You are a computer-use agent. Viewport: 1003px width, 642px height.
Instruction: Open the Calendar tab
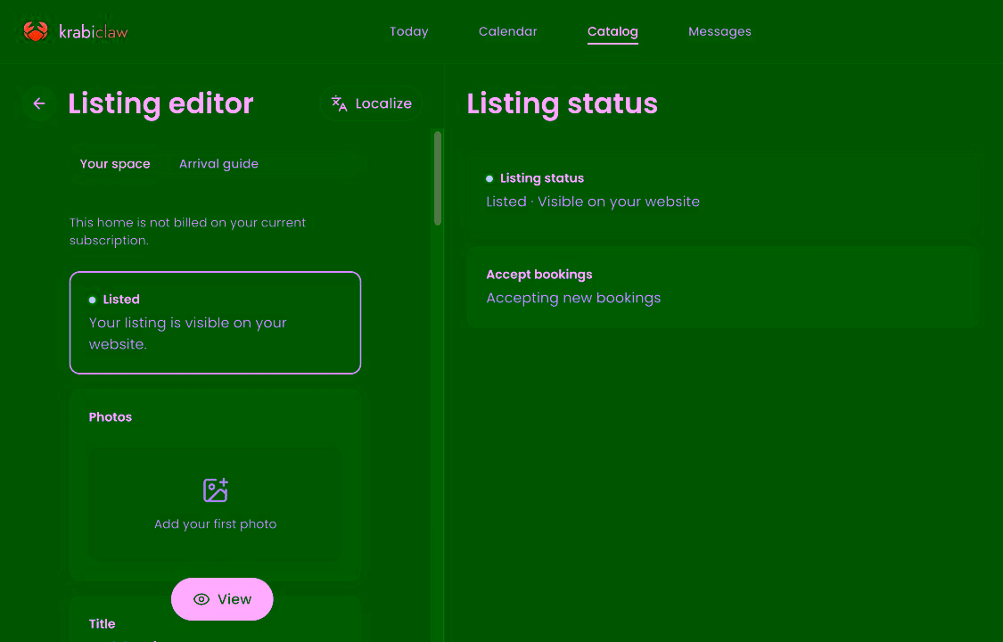pos(508,31)
